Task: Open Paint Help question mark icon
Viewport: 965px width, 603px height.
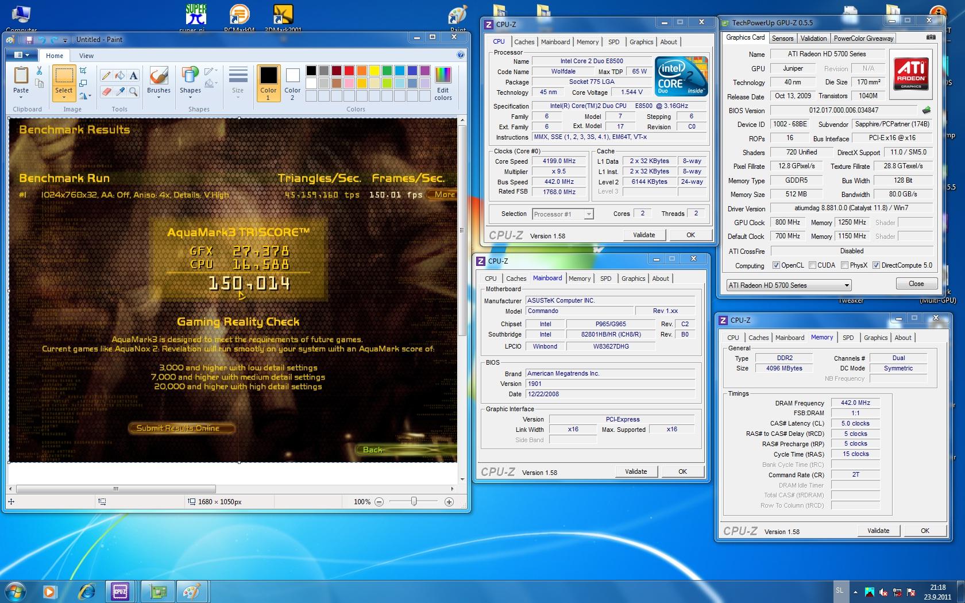Action: 461,55
